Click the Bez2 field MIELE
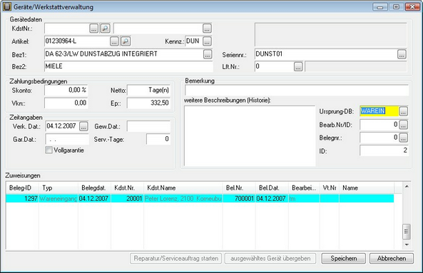Screen dimensions: 423x273 [x=128, y=66]
